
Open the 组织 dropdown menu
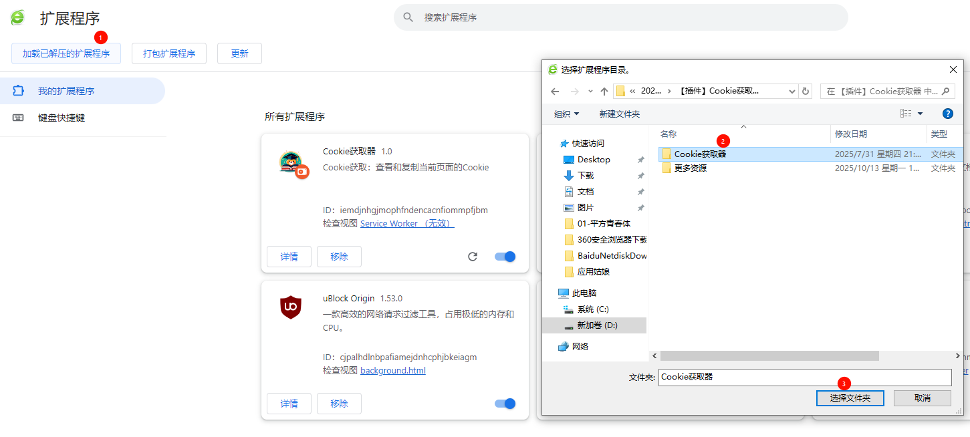567,114
